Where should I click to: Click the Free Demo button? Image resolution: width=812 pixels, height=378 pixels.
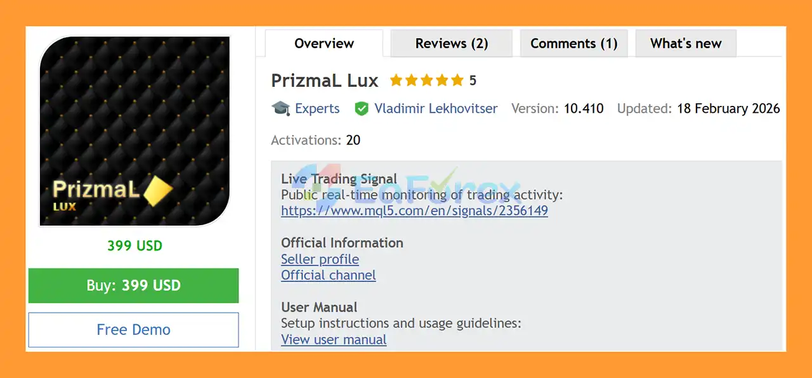pos(133,330)
